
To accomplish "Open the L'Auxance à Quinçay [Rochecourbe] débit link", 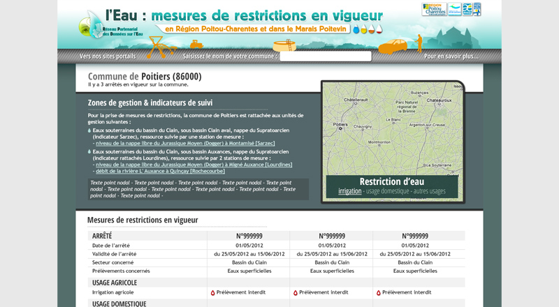I will 161,171.
